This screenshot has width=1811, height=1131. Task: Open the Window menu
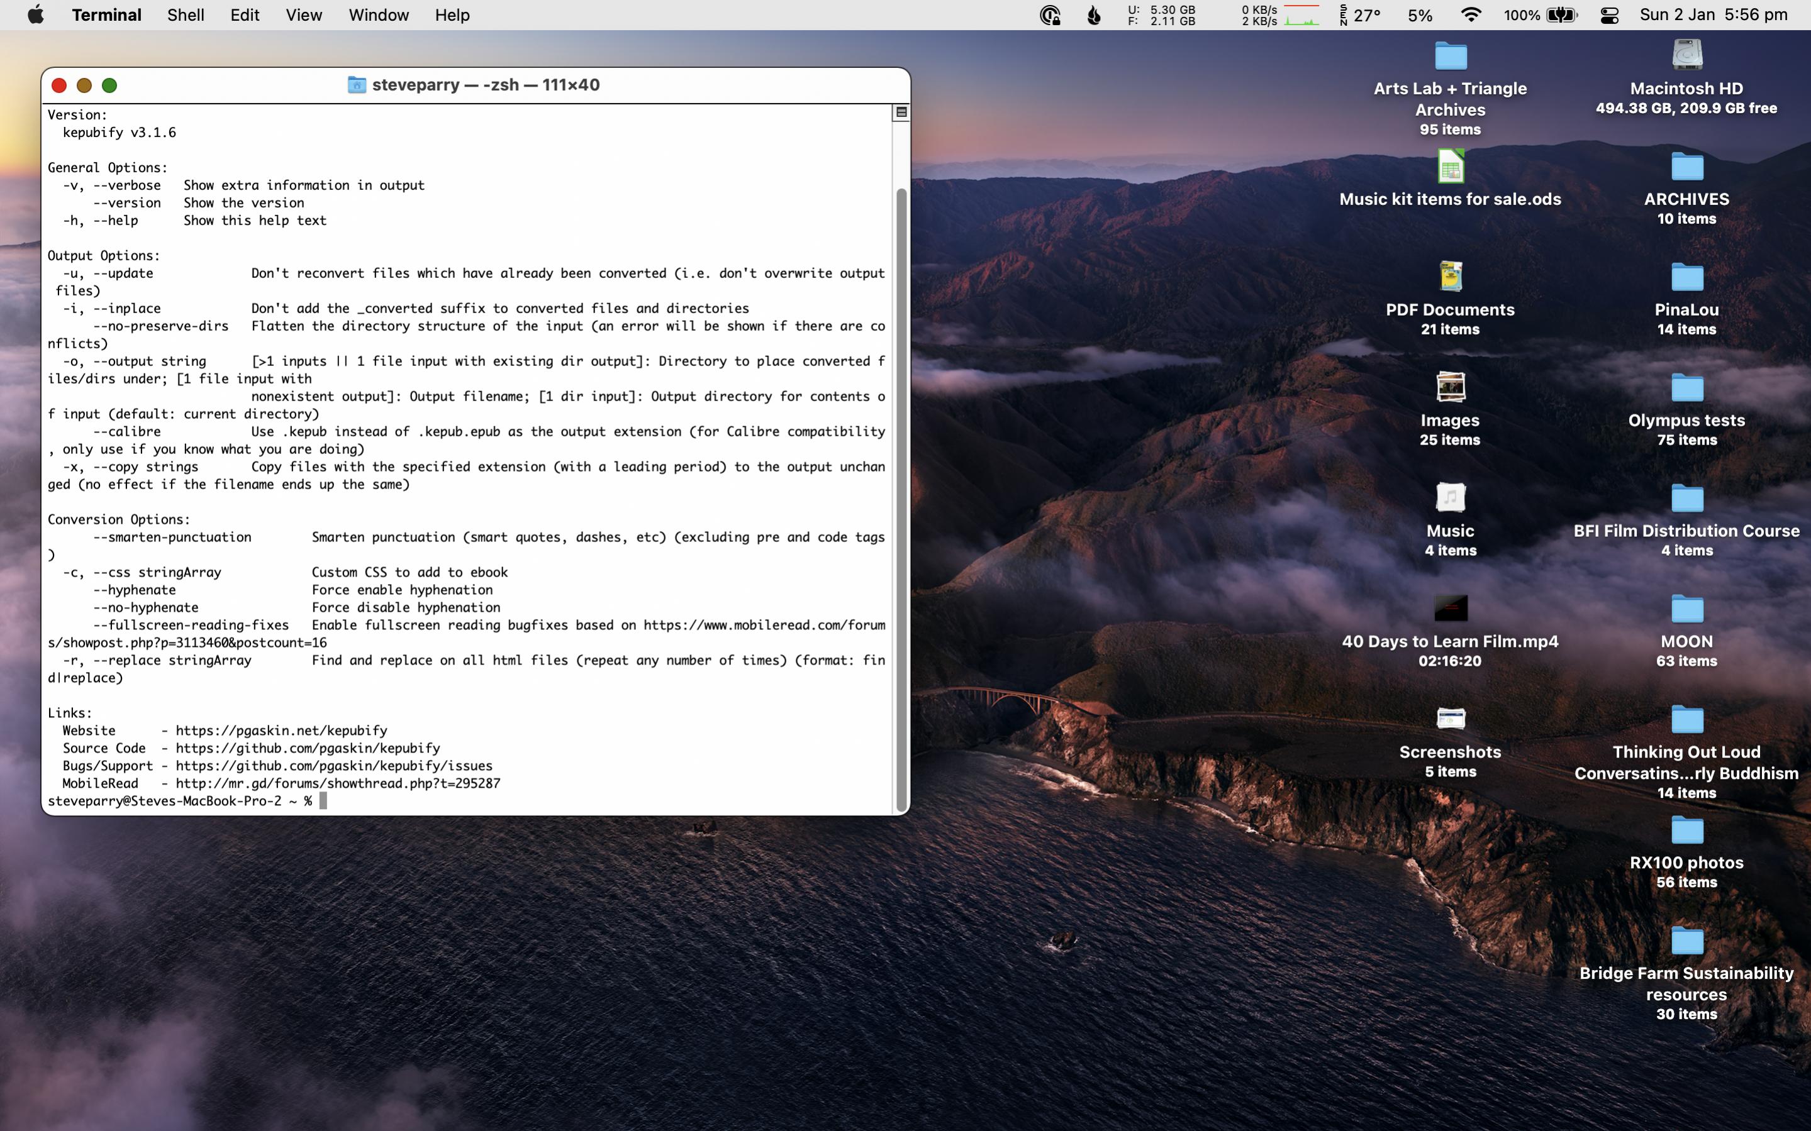[x=378, y=15]
